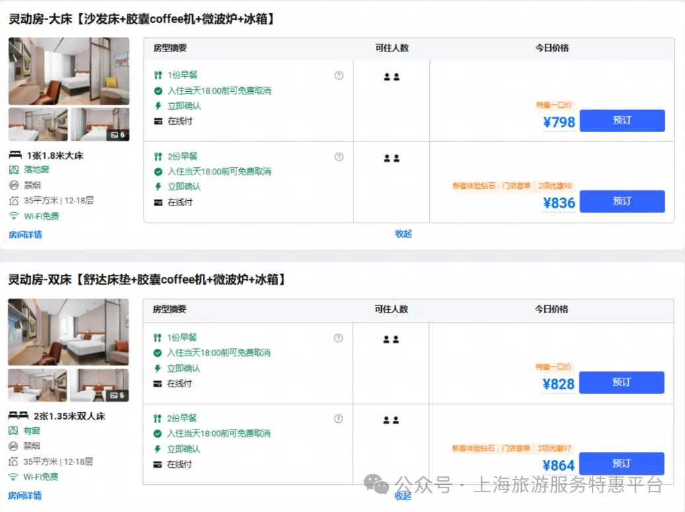
Task: Click the ¥864 price
Action: [x=558, y=465]
